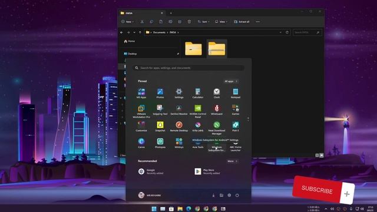Launch Notepad from Start menu
This screenshot has height=212, width=377.
(236, 93)
